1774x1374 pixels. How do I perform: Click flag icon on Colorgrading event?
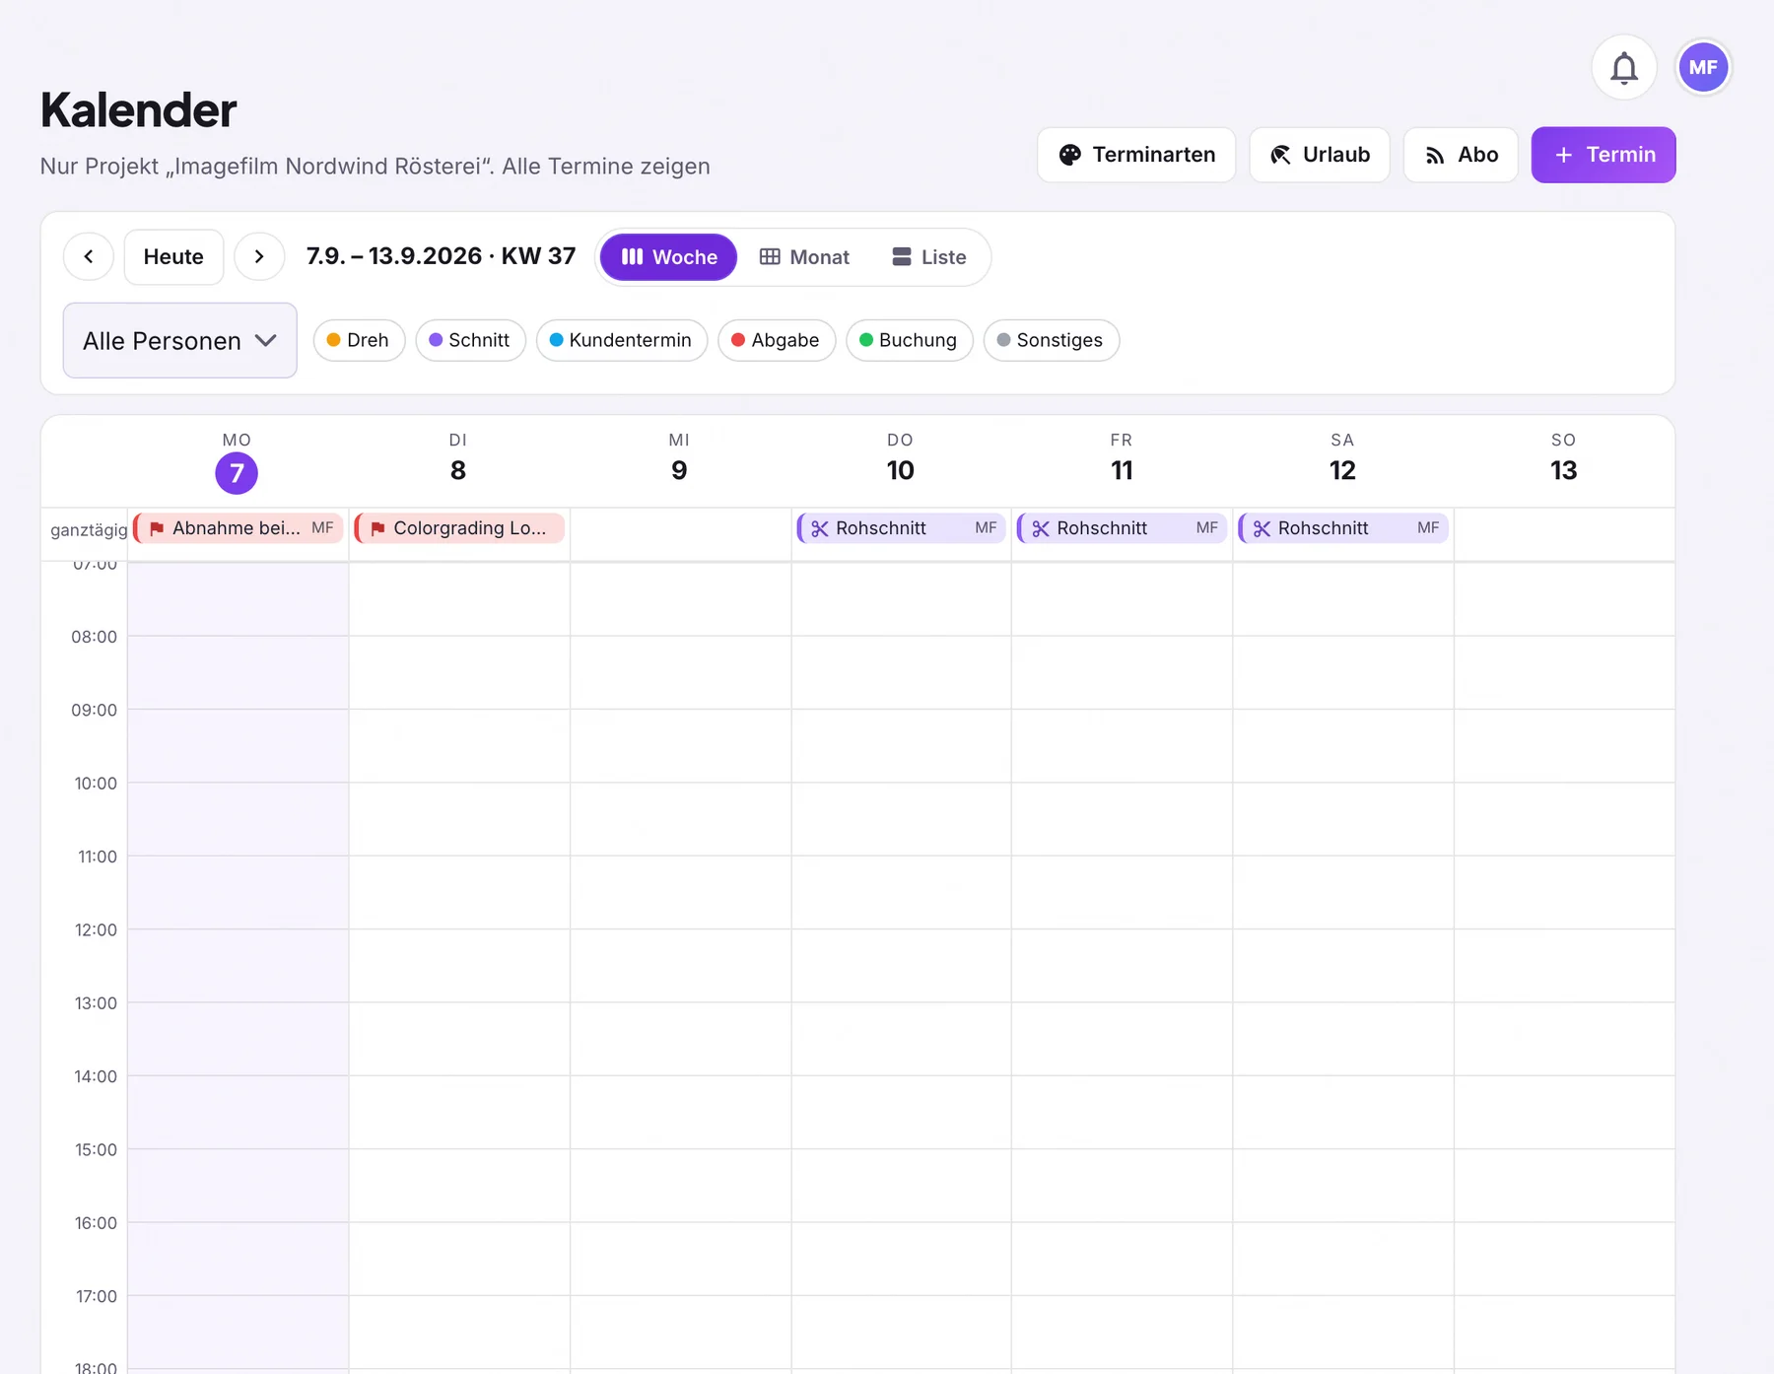[377, 529]
